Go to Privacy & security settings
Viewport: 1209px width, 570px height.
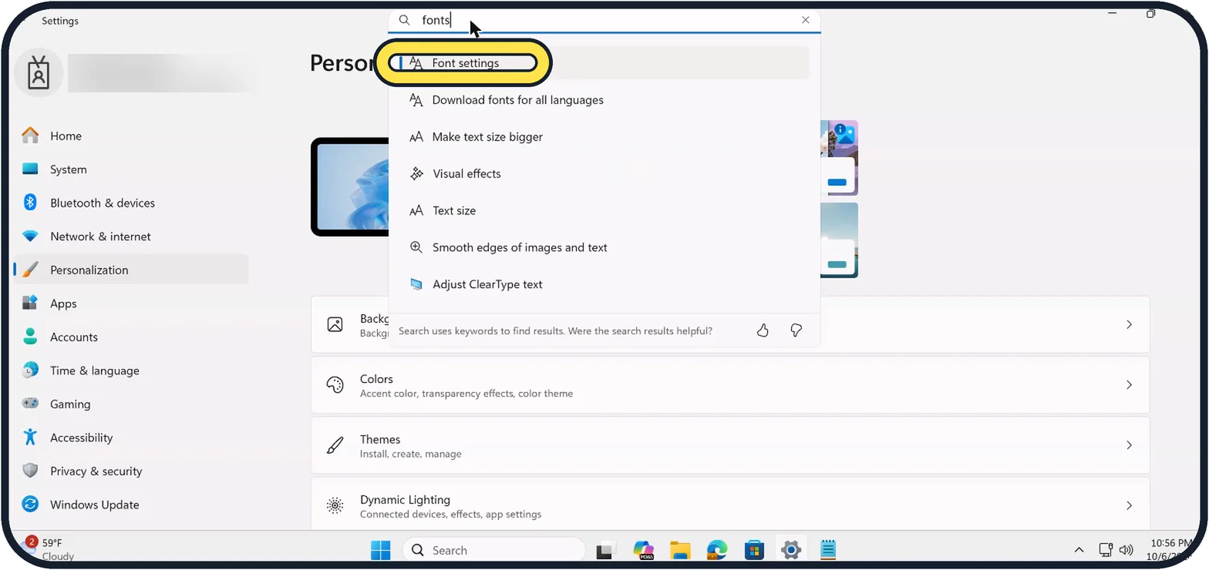[x=131, y=471]
